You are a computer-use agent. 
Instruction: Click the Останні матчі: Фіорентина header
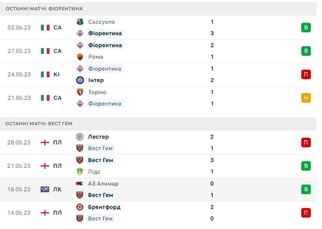pyautogui.click(x=158, y=9)
